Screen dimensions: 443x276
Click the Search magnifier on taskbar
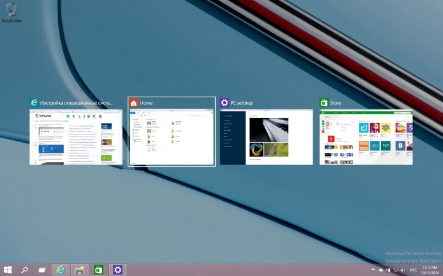click(25, 270)
